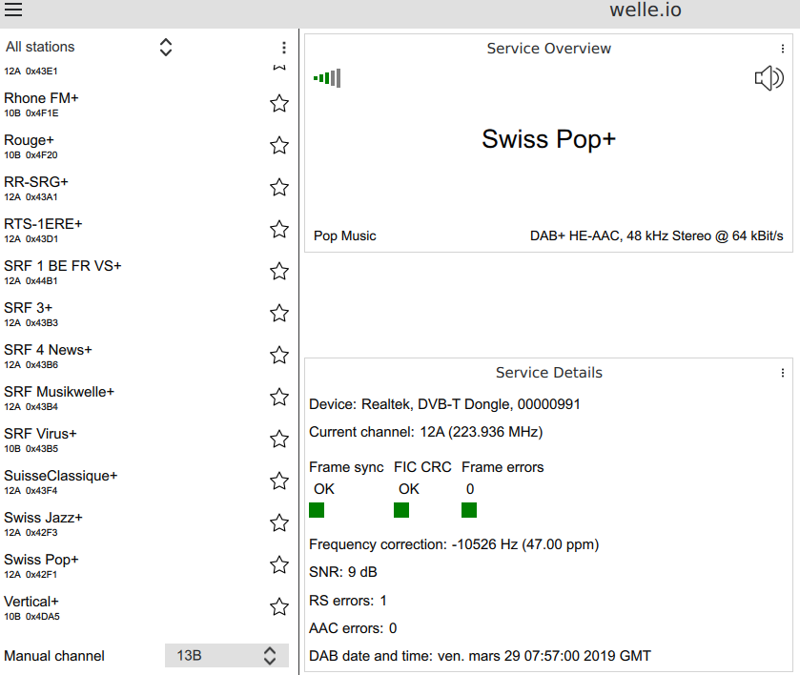Click the welle.io application title
Screen dimensions: 800x675
[x=646, y=10]
